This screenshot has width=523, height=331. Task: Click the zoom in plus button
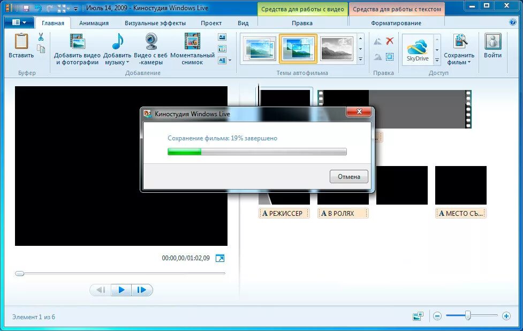click(506, 316)
